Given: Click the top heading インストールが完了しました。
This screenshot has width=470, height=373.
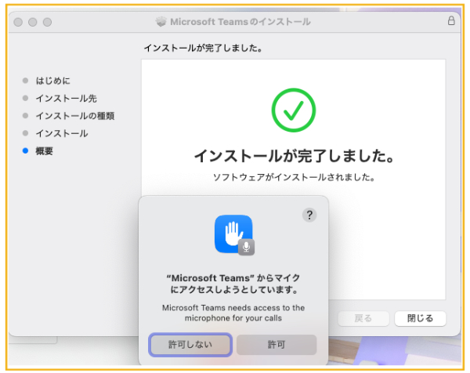Looking at the screenshot, I should (x=204, y=49).
